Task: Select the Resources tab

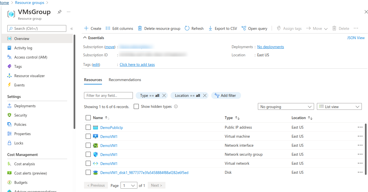Action: click(93, 80)
